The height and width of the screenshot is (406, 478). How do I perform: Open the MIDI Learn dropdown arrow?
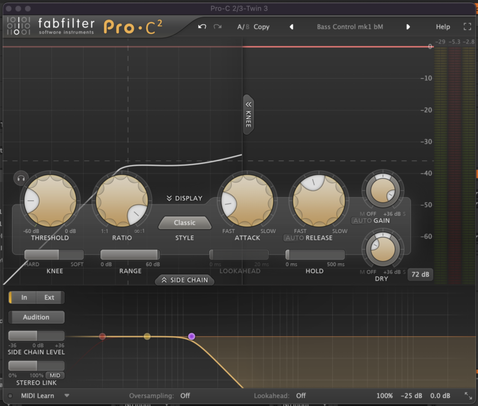[x=67, y=396]
